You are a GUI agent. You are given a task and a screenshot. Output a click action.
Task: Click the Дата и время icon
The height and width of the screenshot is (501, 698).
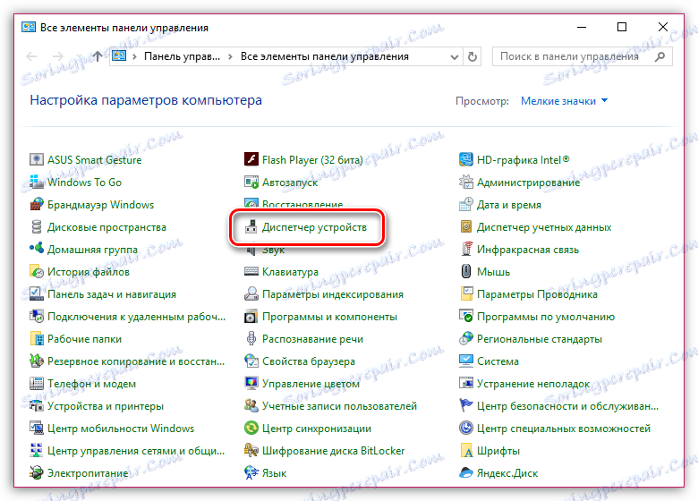(x=466, y=205)
